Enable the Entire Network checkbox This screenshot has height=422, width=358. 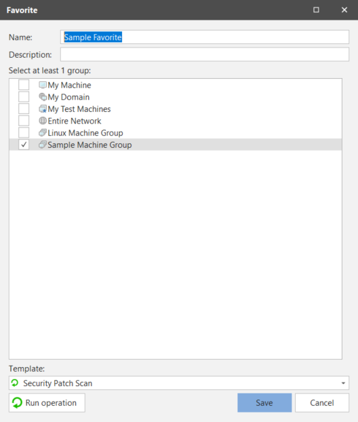pos(24,121)
